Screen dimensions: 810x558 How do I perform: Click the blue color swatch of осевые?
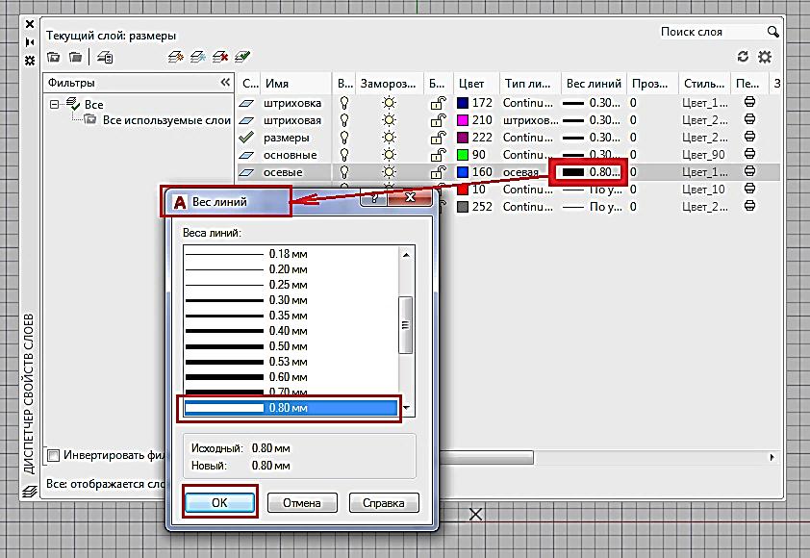(463, 172)
